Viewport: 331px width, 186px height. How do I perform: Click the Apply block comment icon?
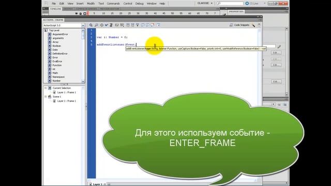[143, 25]
